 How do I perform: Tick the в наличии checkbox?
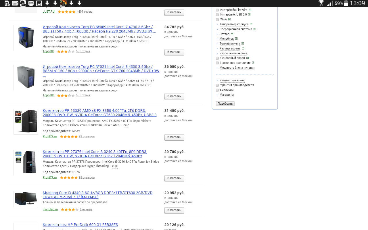[x=217, y=90]
